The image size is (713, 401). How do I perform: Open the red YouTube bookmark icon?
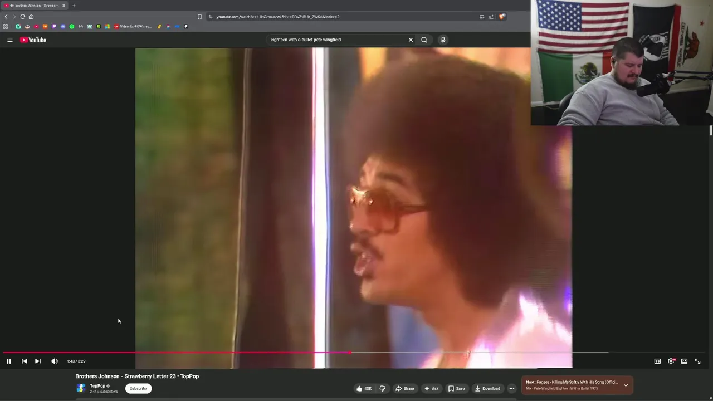click(36, 26)
